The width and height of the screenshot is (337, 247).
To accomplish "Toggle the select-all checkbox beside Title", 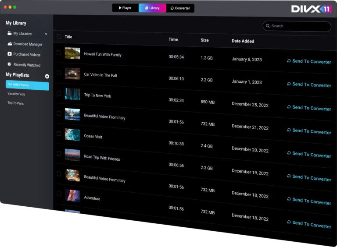I will click(x=59, y=36).
